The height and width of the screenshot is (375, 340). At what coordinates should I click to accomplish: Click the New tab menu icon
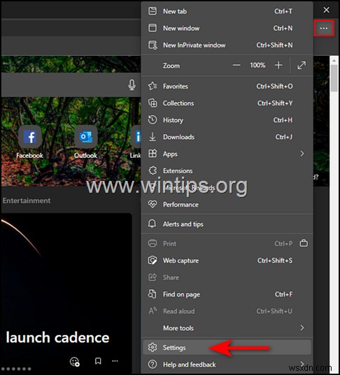point(153,11)
